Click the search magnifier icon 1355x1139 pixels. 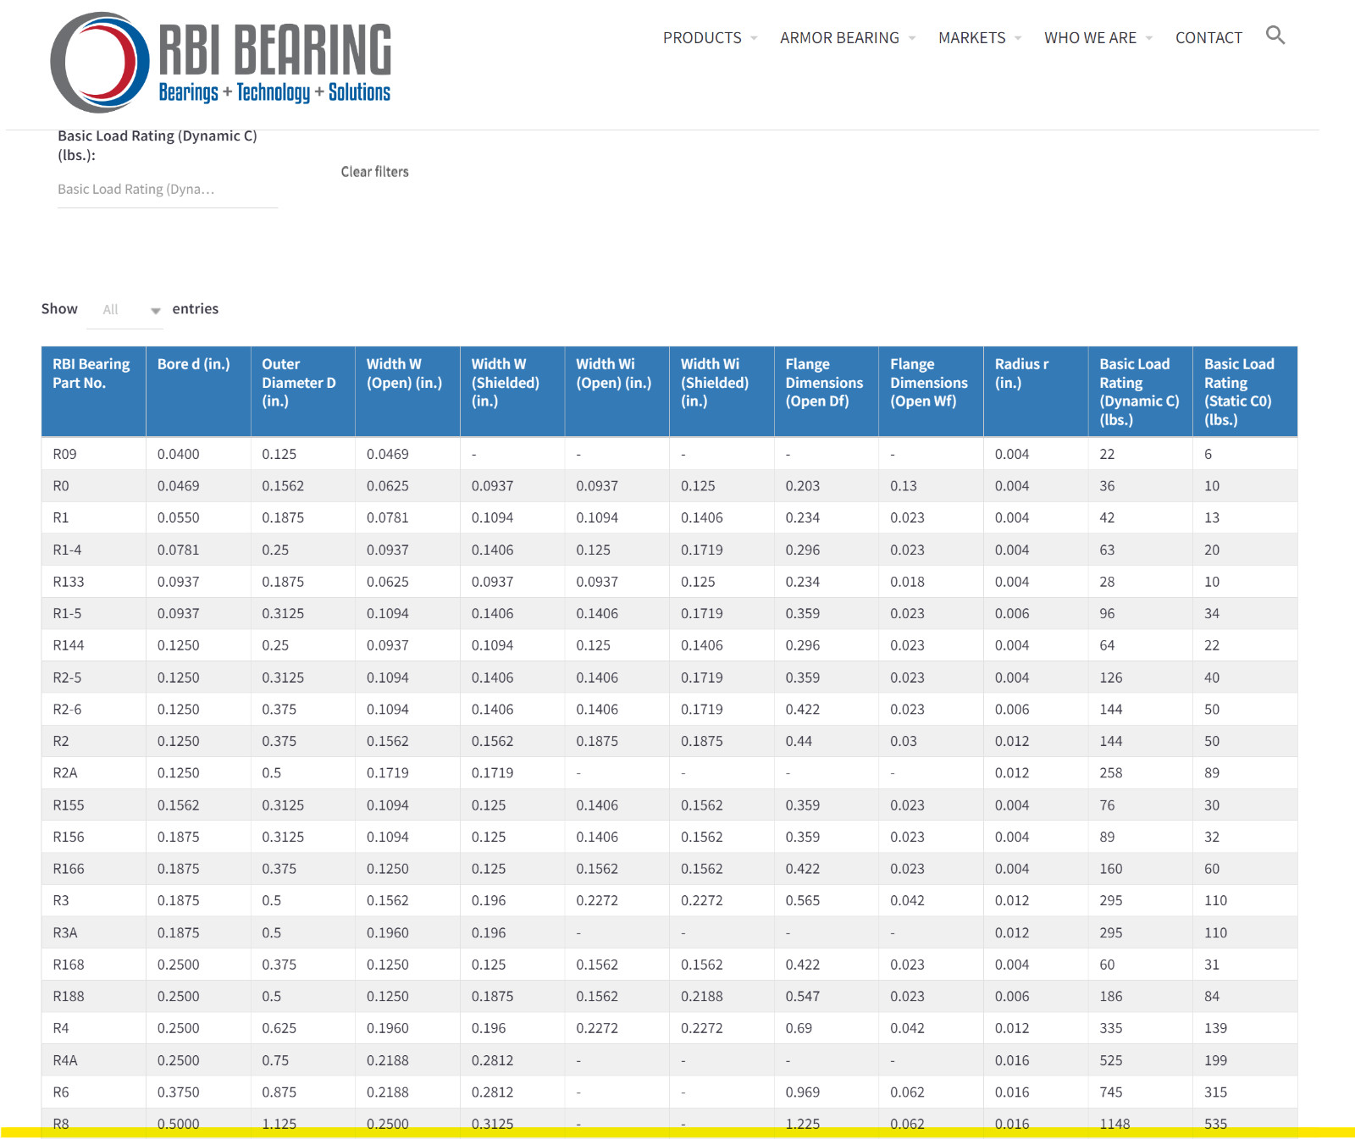coord(1275,36)
